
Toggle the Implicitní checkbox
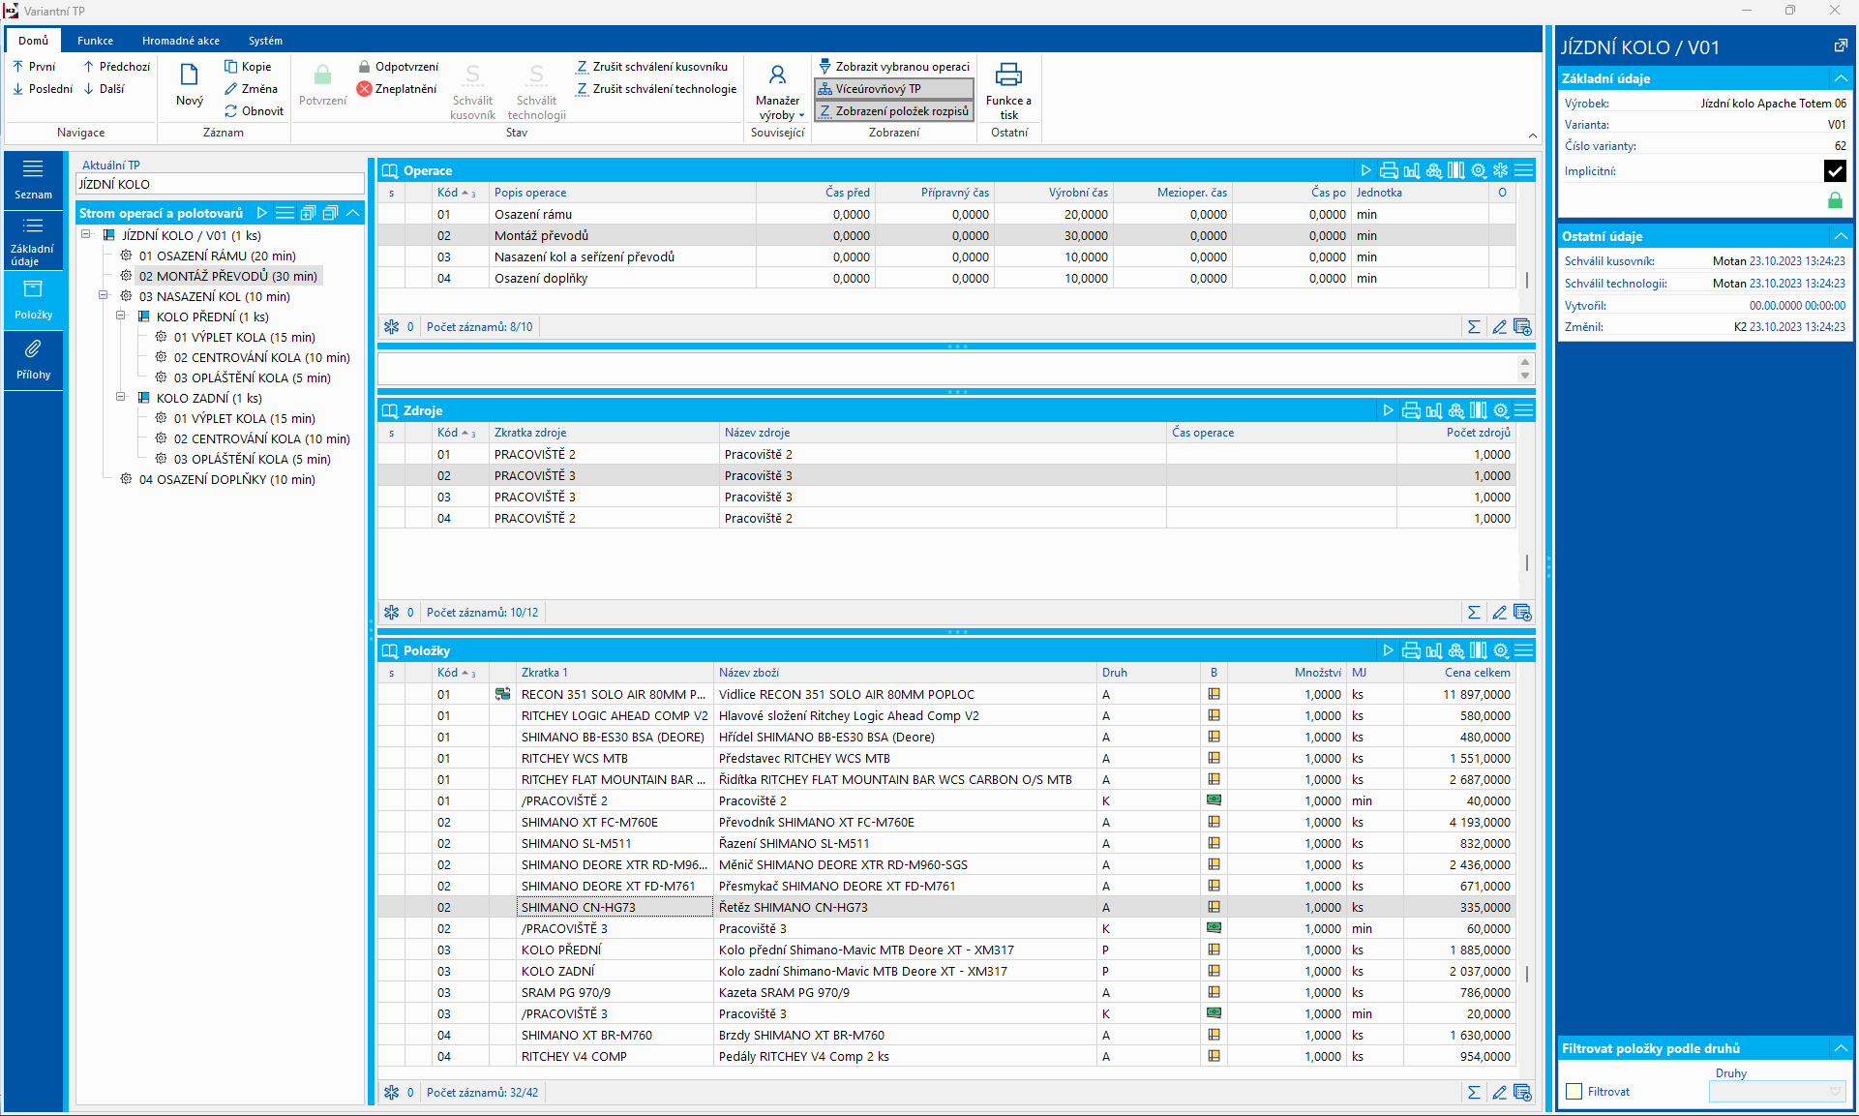(x=1834, y=171)
